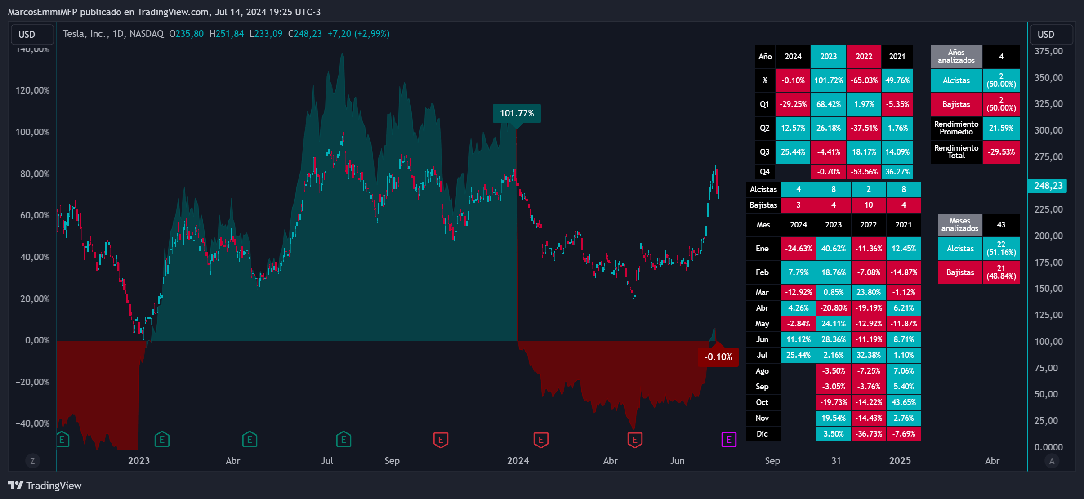Viewport: 1084px width, 499px height.
Task: Click the Rendimiento Promedio 21.59% value
Action: 1001,128
